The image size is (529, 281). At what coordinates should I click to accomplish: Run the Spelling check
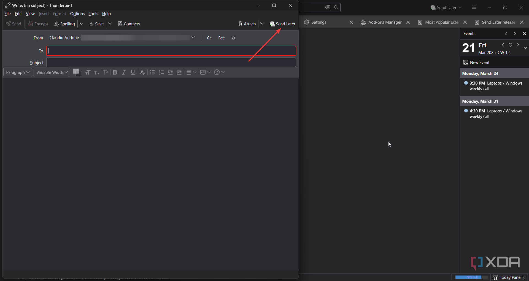click(x=65, y=24)
